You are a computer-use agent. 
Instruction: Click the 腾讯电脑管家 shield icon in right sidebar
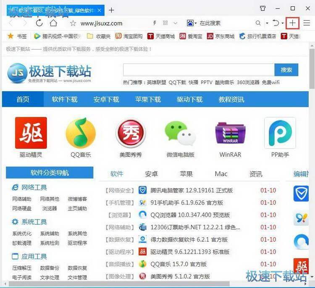301,194
